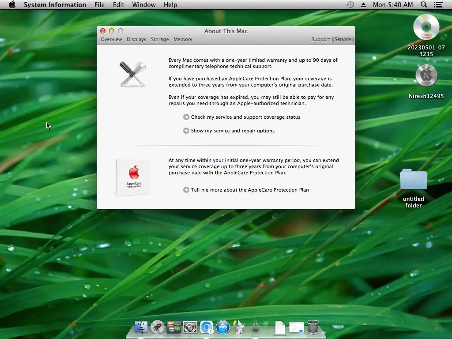Open the System Information menu
The width and height of the screenshot is (452, 339).
click(x=55, y=4)
